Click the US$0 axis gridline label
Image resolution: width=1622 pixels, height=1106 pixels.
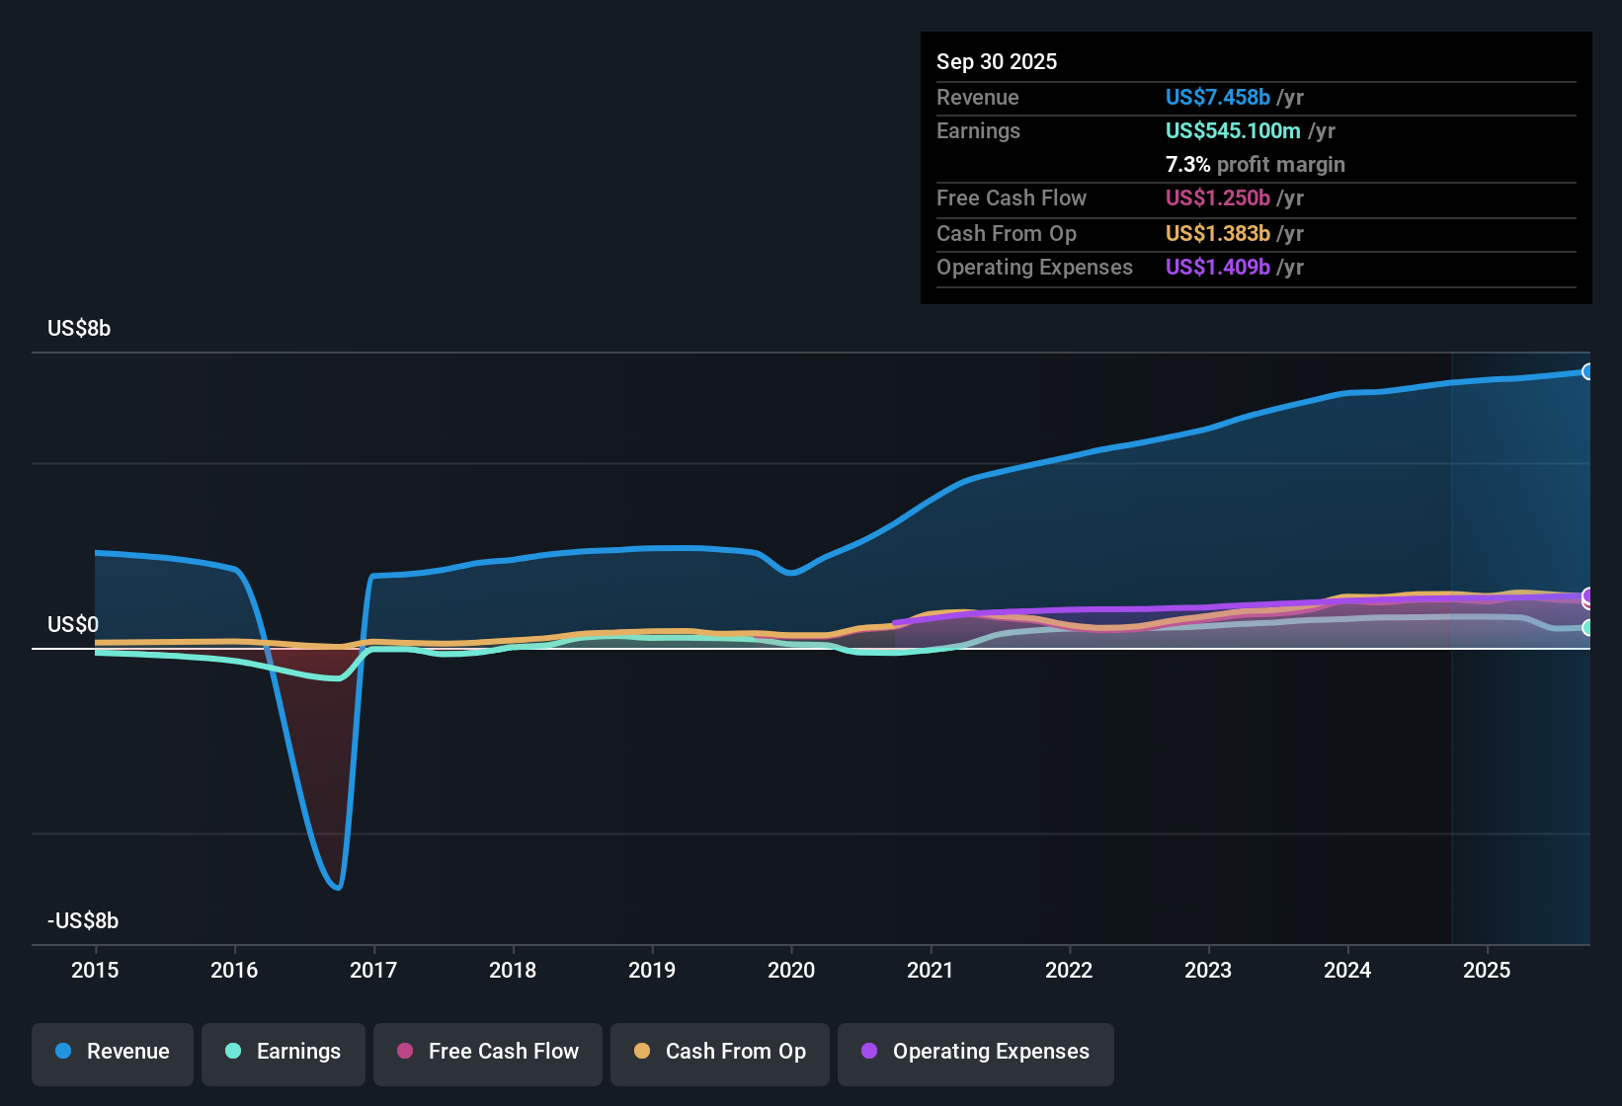(x=70, y=624)
